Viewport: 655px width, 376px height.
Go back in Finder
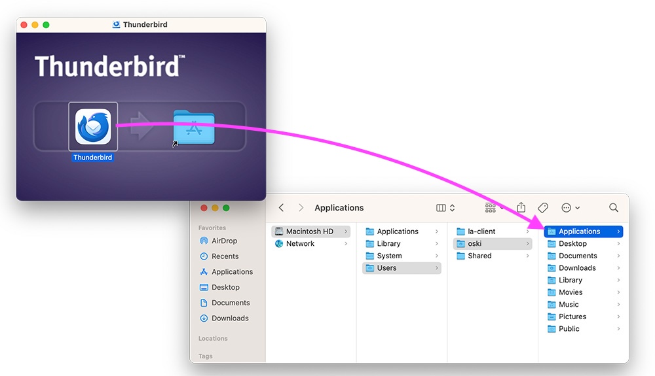281,207
